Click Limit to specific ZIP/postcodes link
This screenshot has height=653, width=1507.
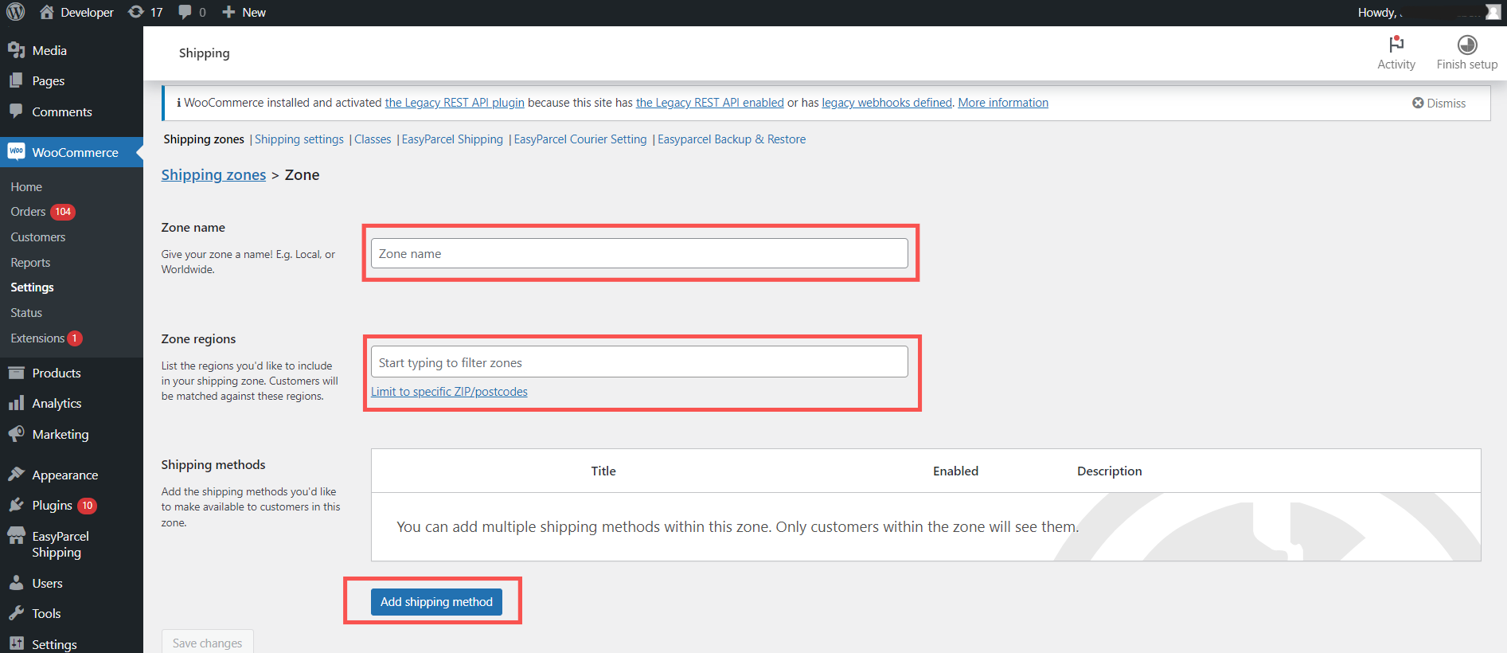(x=449, y=392)
